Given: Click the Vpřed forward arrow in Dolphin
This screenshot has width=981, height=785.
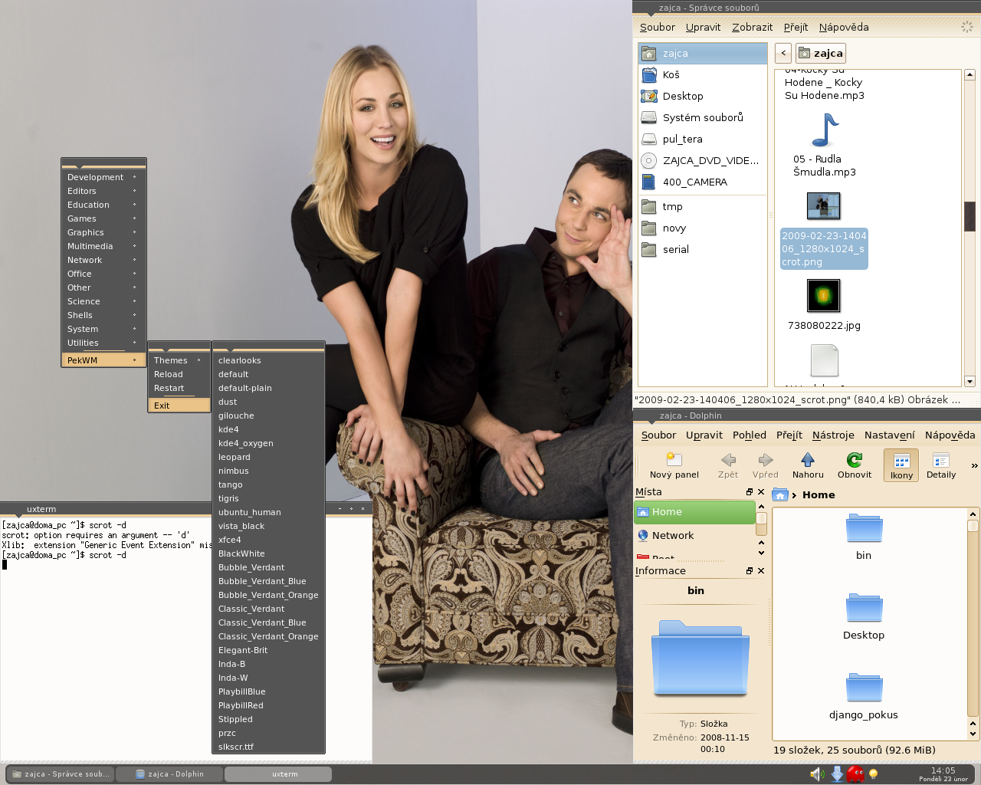Looking at the screenshot, I should click(x=765, y=460).
